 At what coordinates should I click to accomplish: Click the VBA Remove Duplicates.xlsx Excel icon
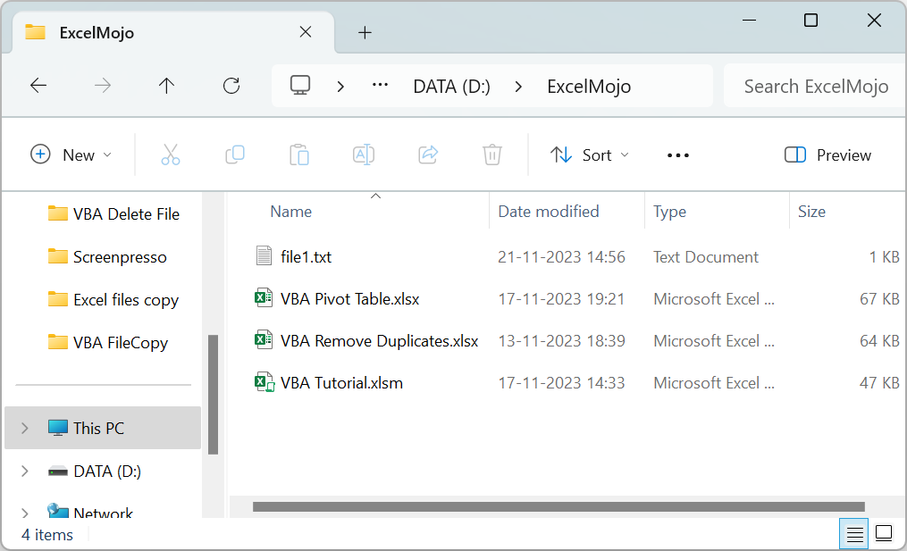264,340
